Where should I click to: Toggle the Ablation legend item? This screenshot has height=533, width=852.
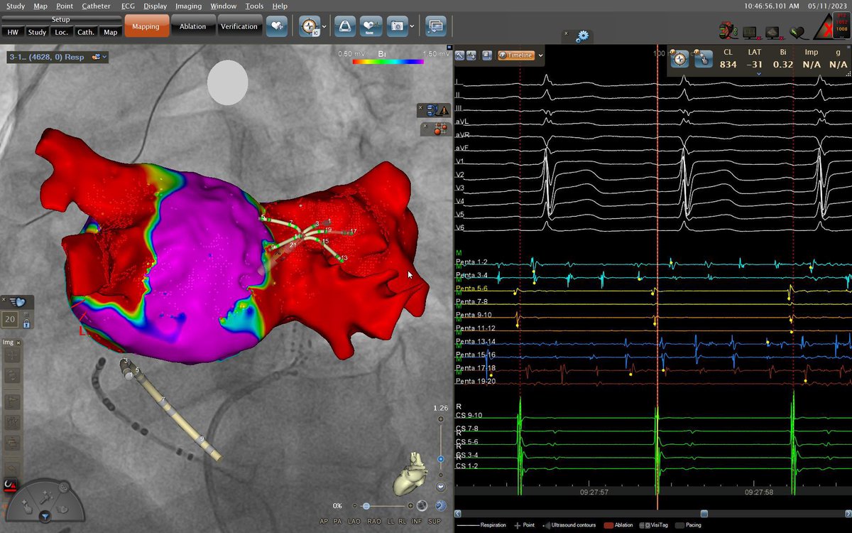[x=618, y=525]
